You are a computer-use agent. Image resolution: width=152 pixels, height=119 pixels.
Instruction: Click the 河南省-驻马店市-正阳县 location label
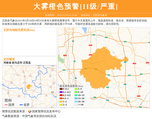(17, 63)
